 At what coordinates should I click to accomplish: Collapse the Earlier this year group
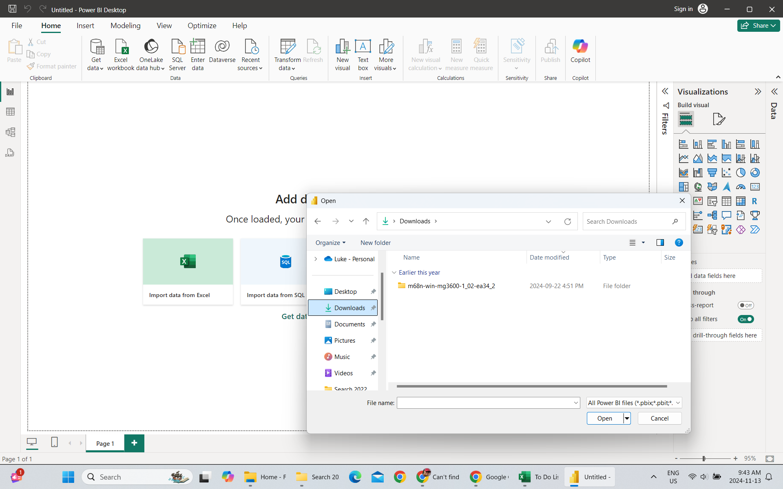click(x=394, y=272)
